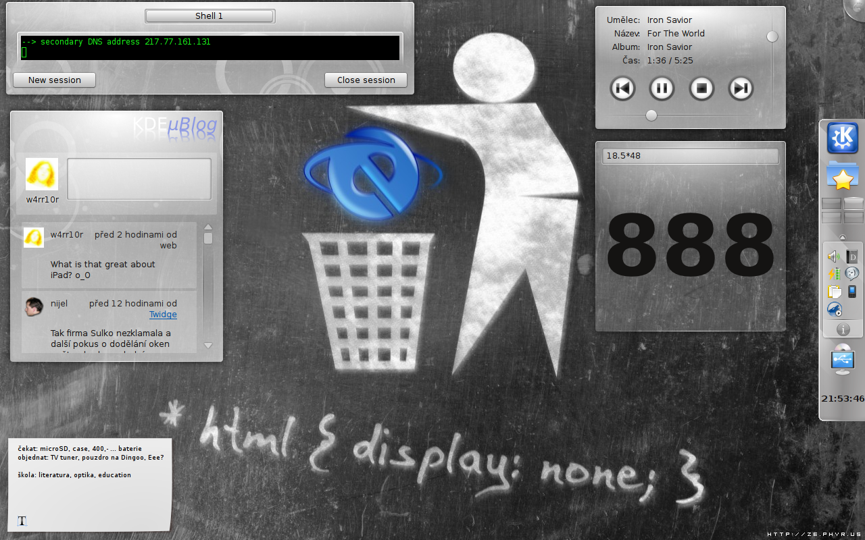Click inside the terminal output area
This screenshot has height=540, width=865.
pyautogui.click(x=209, y=47)
